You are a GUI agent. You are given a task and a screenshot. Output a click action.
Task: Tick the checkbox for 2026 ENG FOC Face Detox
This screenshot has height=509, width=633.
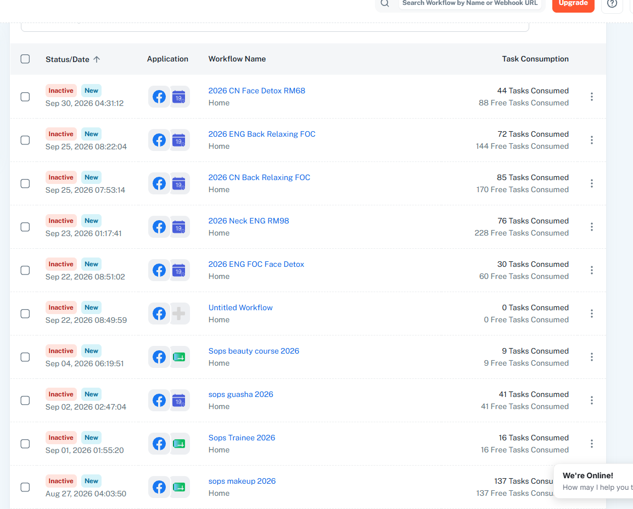[25, 271]
